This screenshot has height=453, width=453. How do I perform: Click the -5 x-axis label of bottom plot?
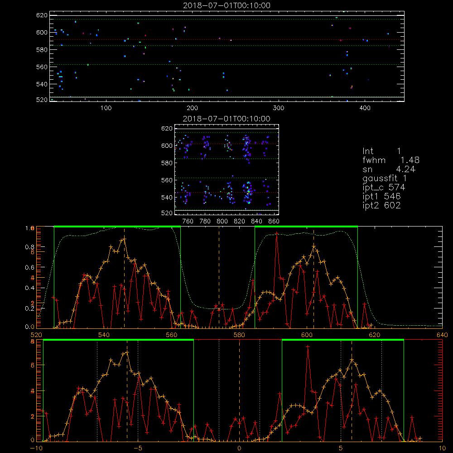click(138, 448)
